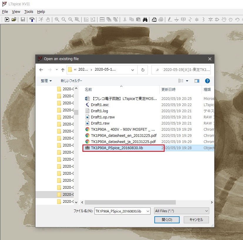Refresh the folder listing
The image size is (243, 240).
[x=143, y=70]
